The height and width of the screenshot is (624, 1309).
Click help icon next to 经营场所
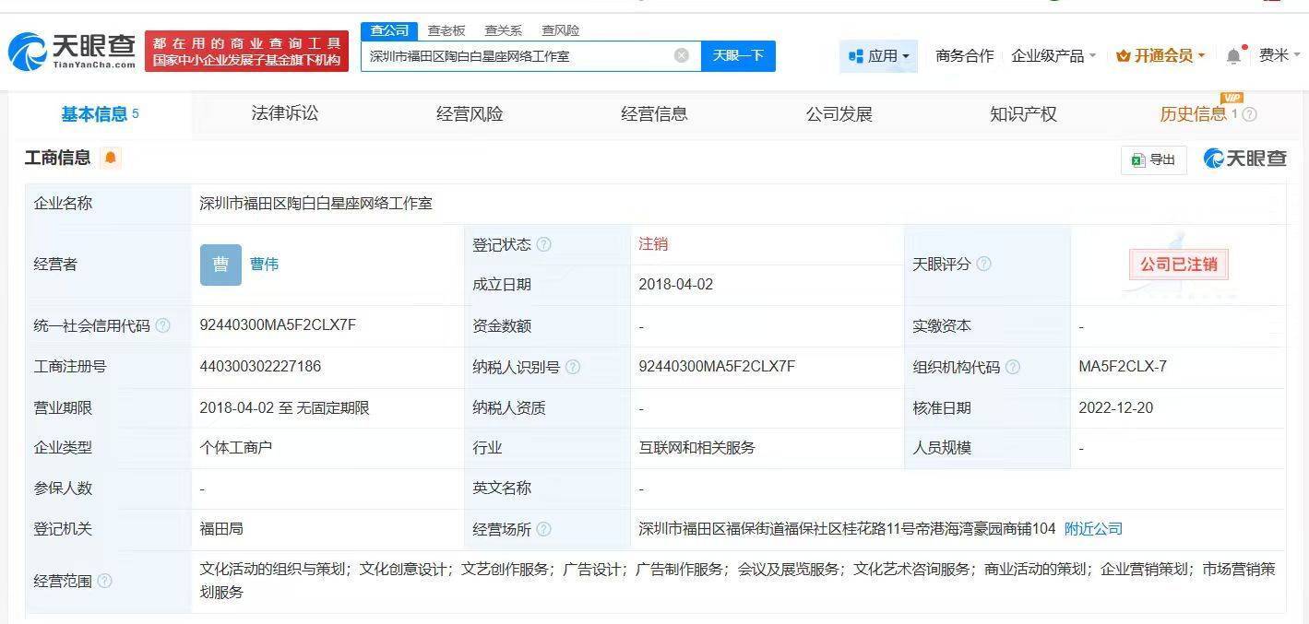click(544, 529)
